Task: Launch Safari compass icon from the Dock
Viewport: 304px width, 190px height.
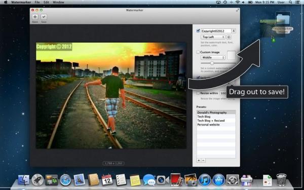Action: click(x=65, y=180)
